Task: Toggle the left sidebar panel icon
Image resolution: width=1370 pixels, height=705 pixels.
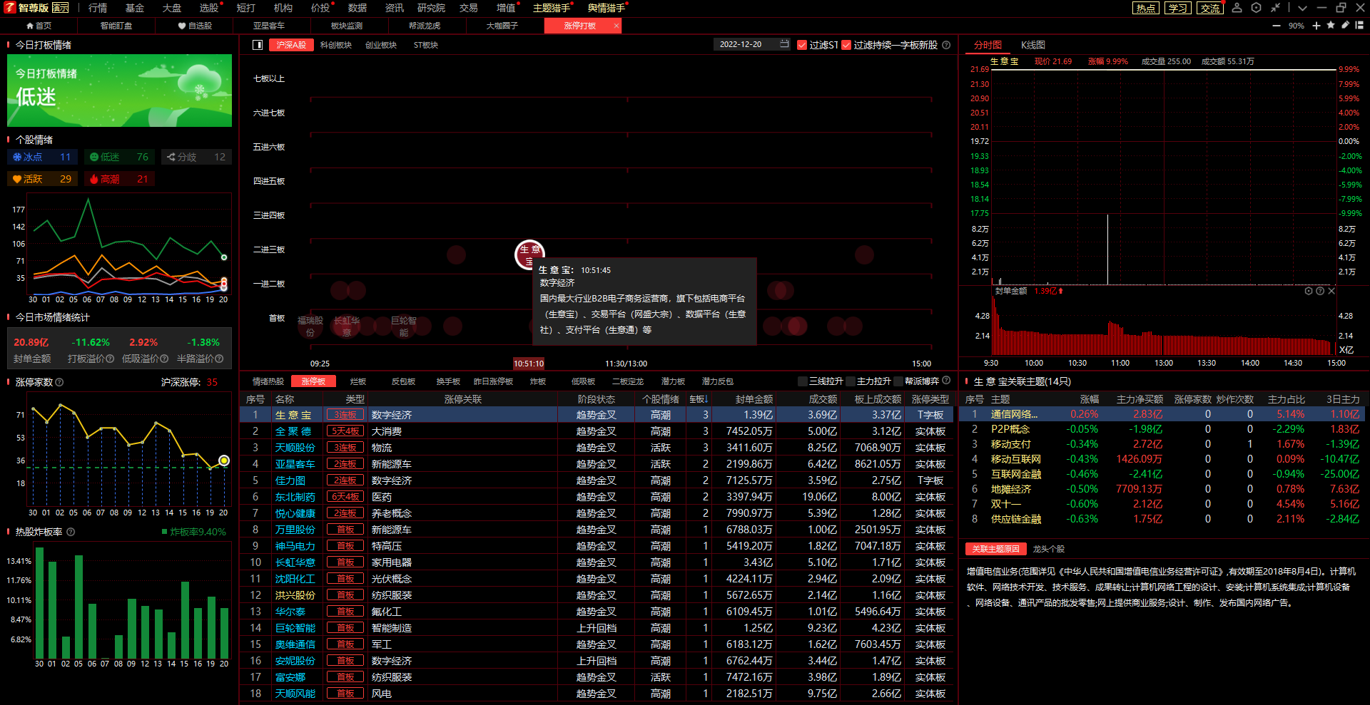Action: (x=258, y=45)
